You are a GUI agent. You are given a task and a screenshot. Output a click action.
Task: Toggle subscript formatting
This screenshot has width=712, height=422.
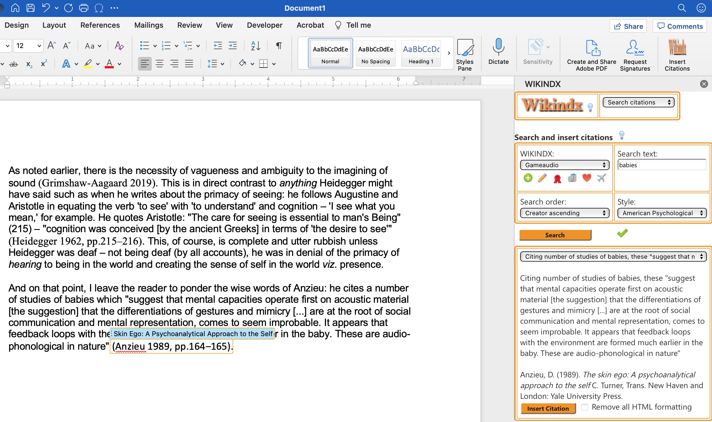point(29,64)
